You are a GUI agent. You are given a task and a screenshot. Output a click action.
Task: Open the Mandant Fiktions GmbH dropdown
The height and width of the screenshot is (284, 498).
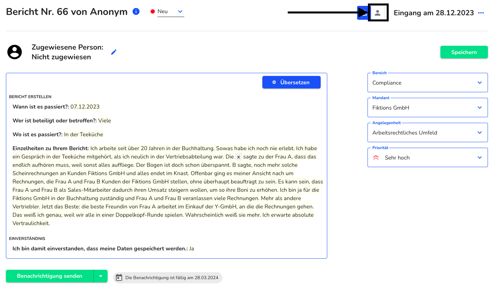[x=428, y=107]
